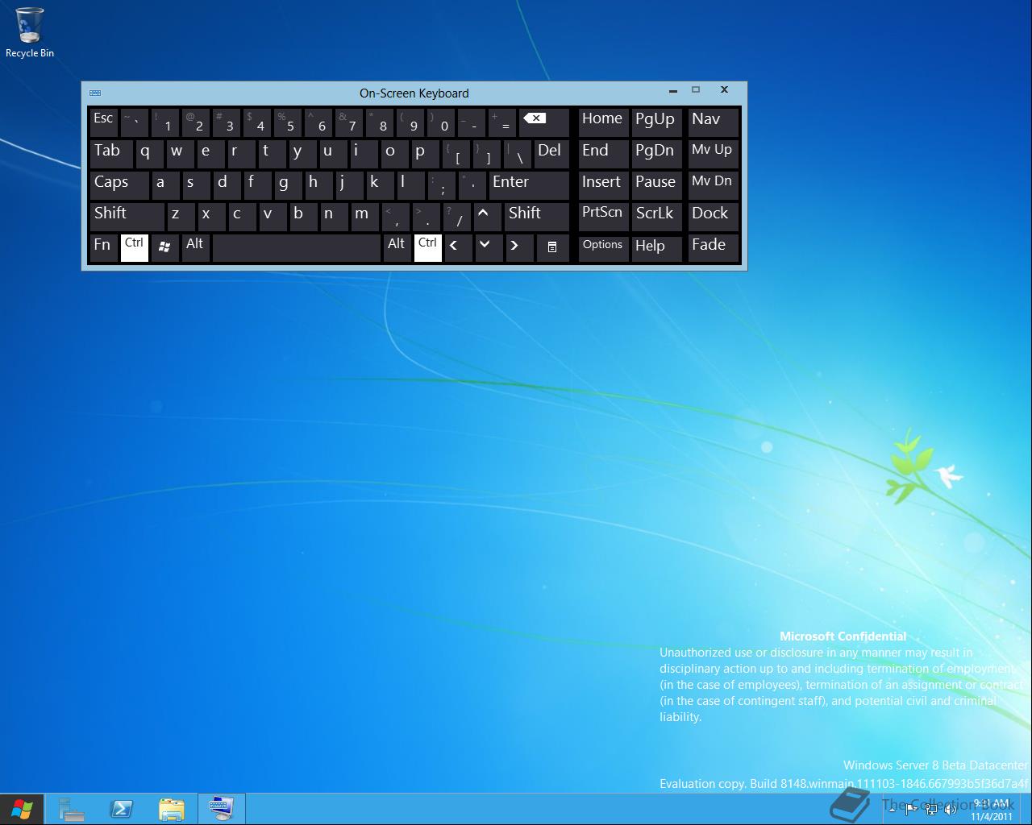The image size is (1032, 825).
Task: Tap the Pause key
Action: (x=656, y=184)
